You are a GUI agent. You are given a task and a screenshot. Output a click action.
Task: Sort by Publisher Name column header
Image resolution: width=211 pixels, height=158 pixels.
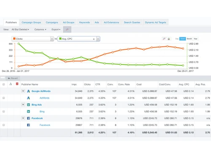(30, 84)
